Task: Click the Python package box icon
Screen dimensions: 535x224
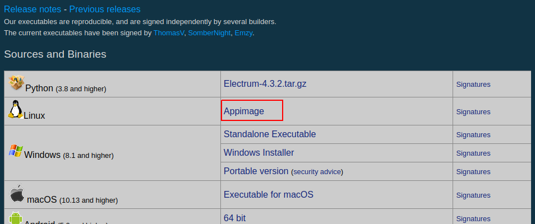Action: [16, 82]
